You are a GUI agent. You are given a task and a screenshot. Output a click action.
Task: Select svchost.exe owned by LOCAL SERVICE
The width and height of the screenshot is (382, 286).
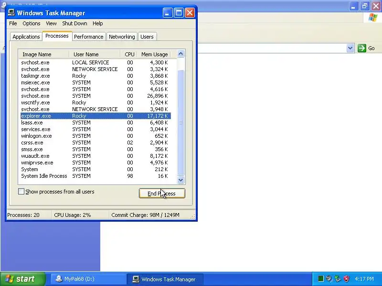(x=95, y=62)
